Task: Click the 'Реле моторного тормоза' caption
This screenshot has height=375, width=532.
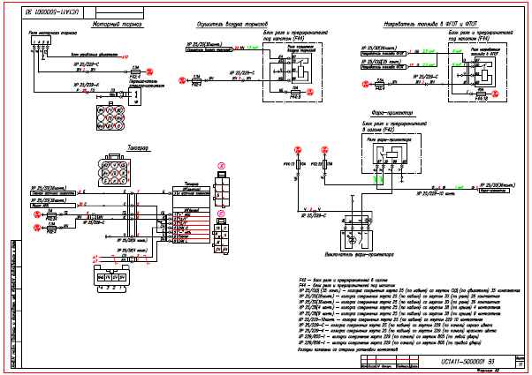Action: point(53,33)
